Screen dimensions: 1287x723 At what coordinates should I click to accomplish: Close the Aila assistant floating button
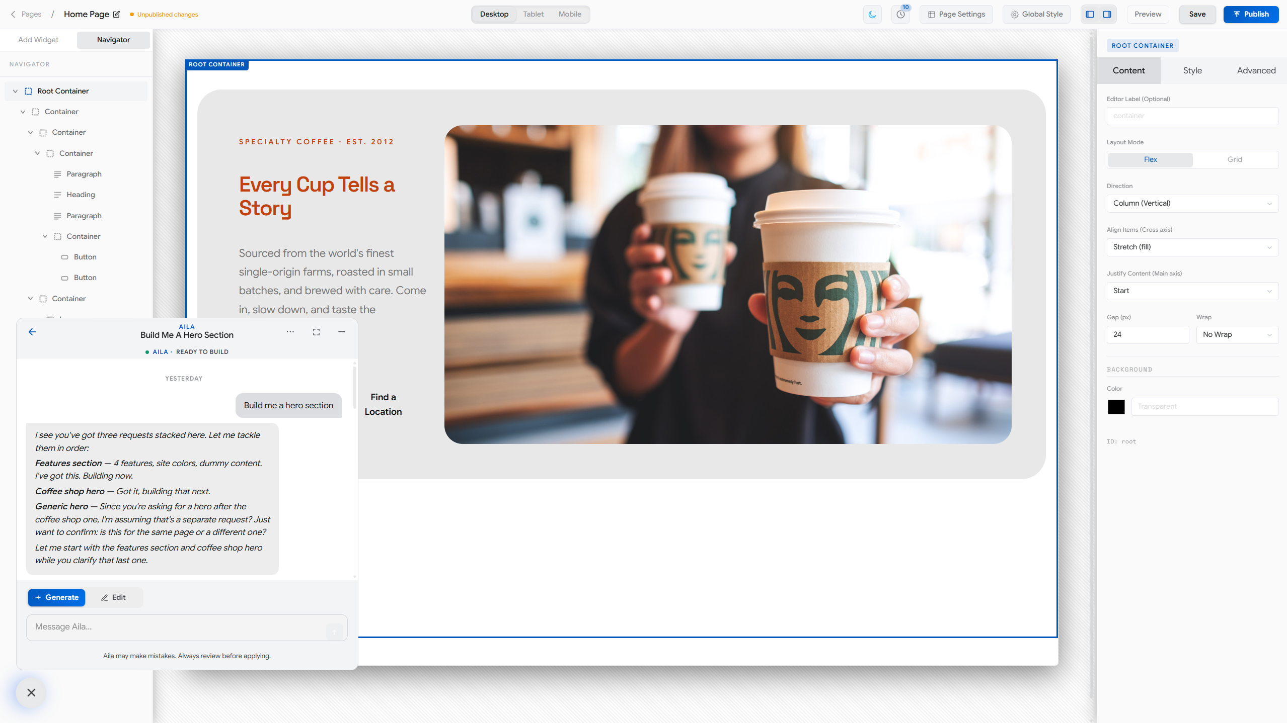[x=31, y=692]
